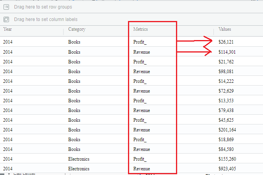Select the $26,121 value cell
The height and width of the screenshot is (175, 263).
click(226, 42)
